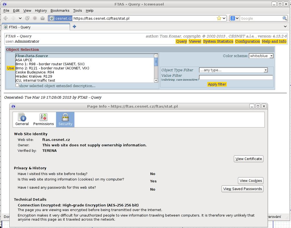291x228 pixels.
Task: Click the Google search input field
Action: click(261, 18)
